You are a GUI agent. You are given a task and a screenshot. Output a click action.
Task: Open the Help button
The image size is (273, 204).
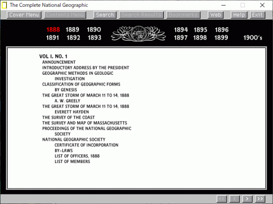point(239,15)
